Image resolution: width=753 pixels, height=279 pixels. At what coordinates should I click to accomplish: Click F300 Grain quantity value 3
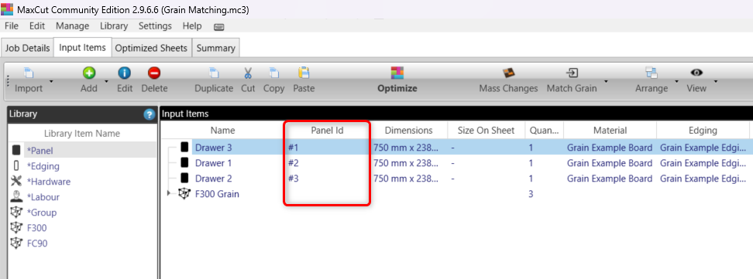(x=531, y=194)
